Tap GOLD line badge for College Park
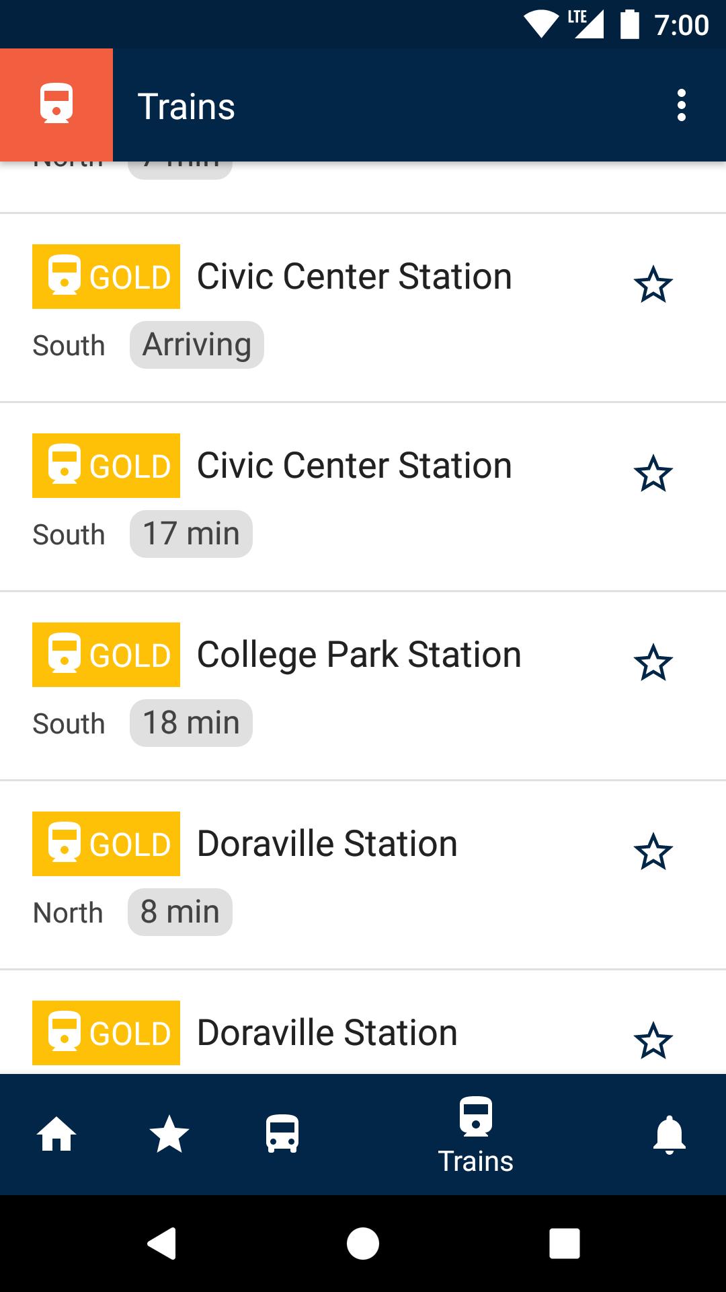 pyautogui.click(x=106, y=655)
